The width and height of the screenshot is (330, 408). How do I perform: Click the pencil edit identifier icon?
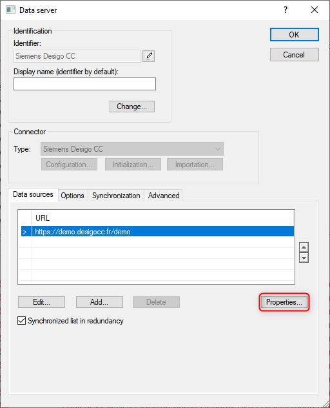(x=149, y=56)
